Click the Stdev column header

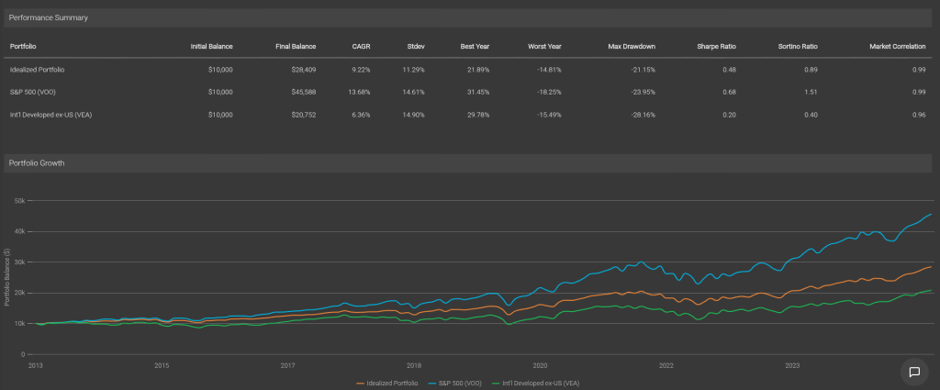414,46
